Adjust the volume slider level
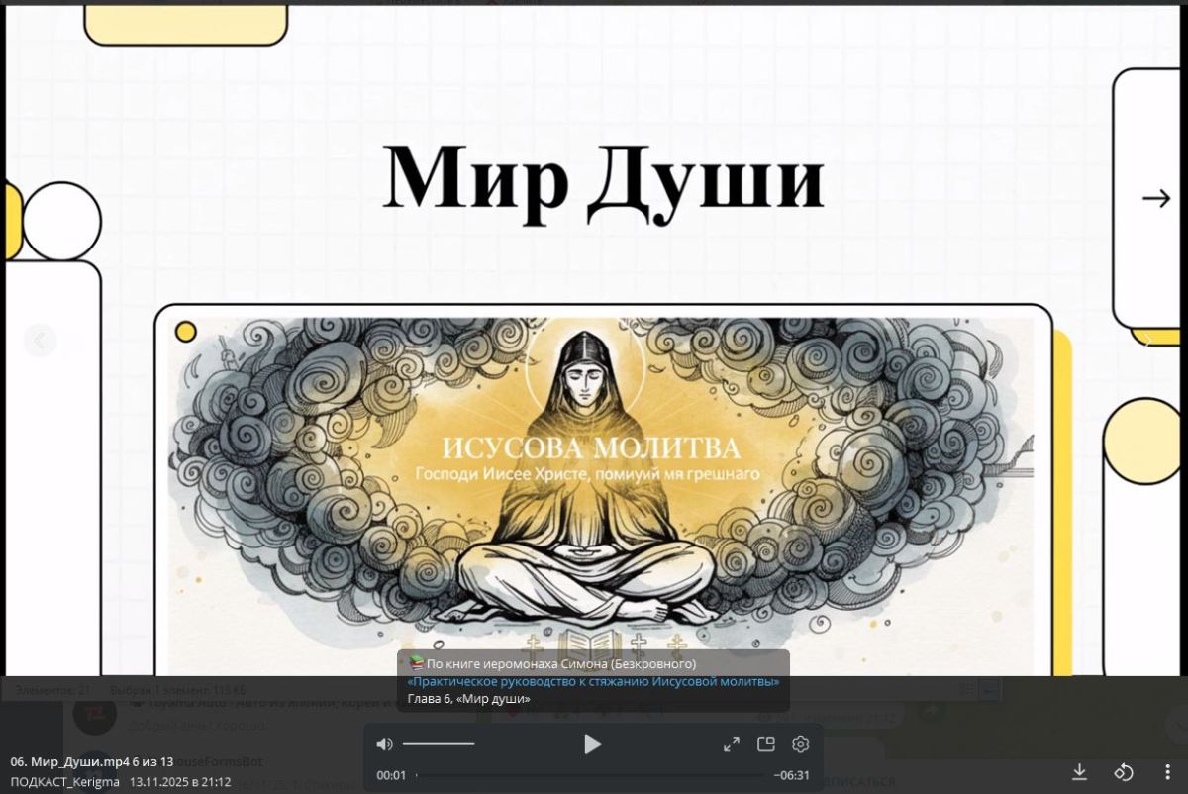This screenshot has height=794, width=1188. pyautogui.click(x=439, y=744)
